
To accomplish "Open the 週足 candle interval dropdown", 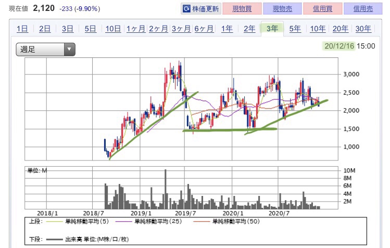I will click(x=45, y=49).
